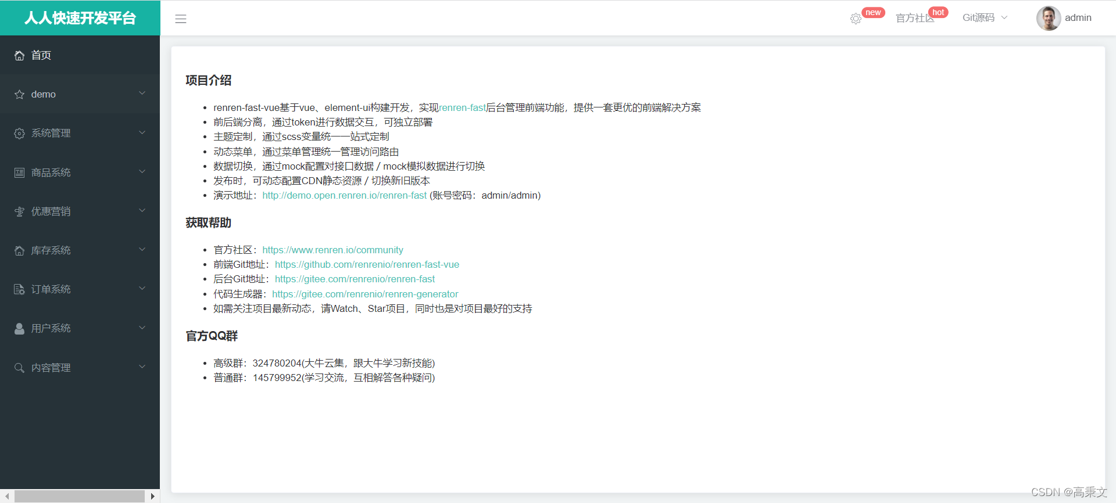Click the user icon beside 用户系统
The height and width of the screenshot is (503, 1116).
19,328
